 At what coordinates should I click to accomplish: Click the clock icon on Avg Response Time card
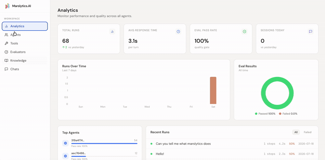pyautogui.click(x=178, y=31)
